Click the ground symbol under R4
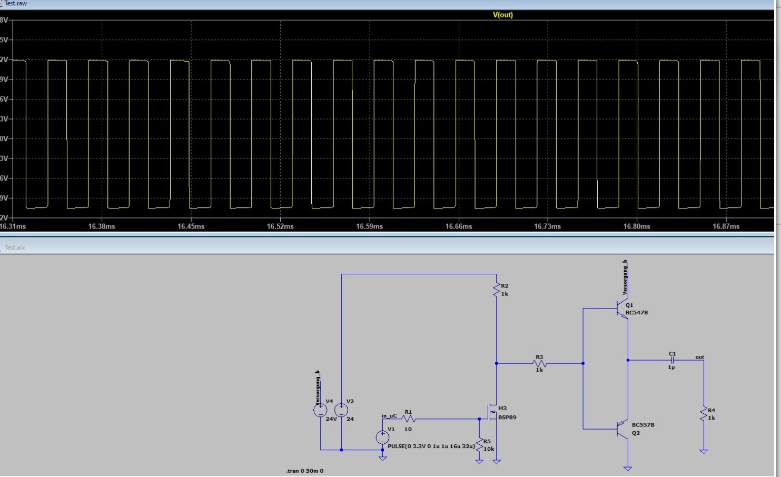The width and height of the screenshot is (781, 477). coord(704,451)
